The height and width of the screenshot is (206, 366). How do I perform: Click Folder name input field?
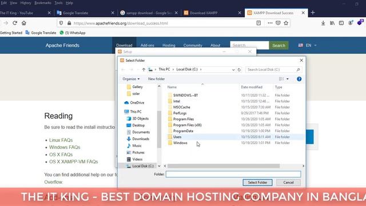pyautogui.click(x=233, y=174)
